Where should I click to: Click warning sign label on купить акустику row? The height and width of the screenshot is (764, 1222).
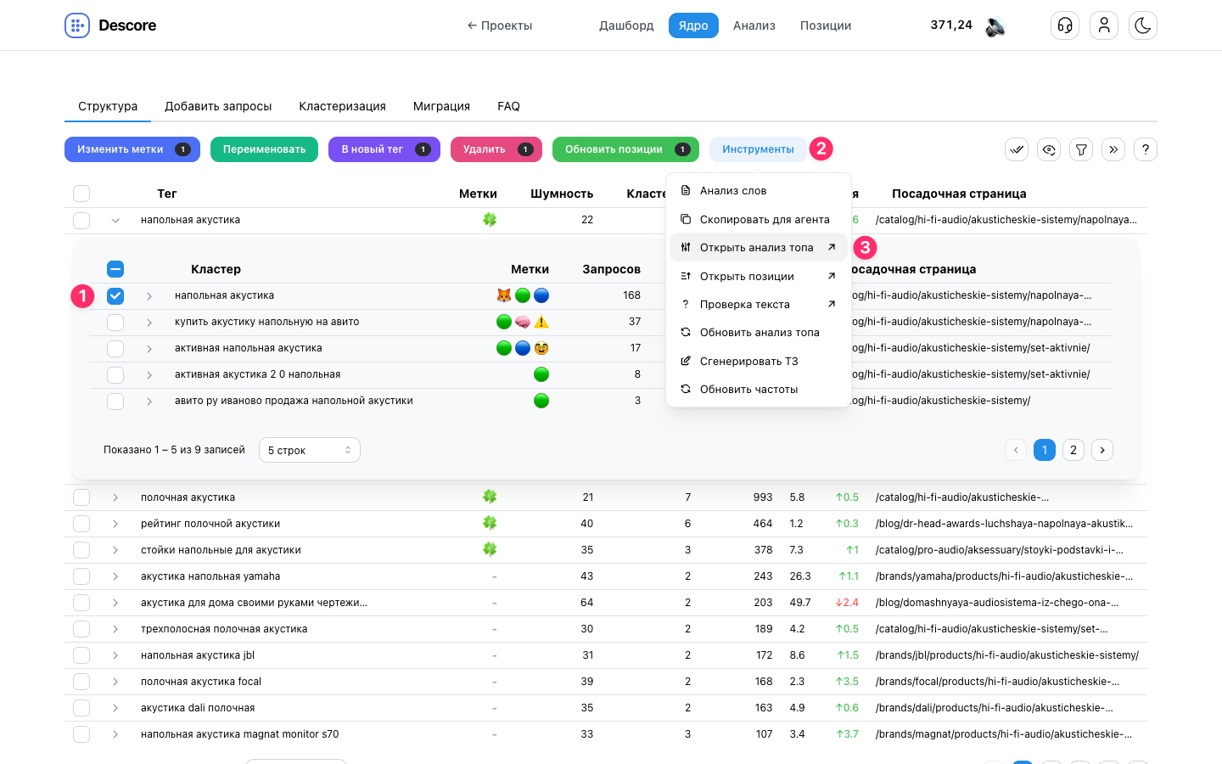tap(541, 322)
